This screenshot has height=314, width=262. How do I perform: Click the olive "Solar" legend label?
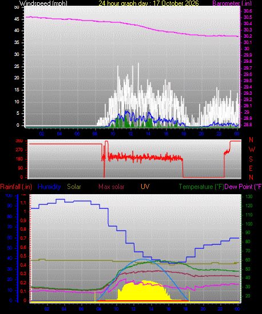pyautogui.click(x=74, y=187)
